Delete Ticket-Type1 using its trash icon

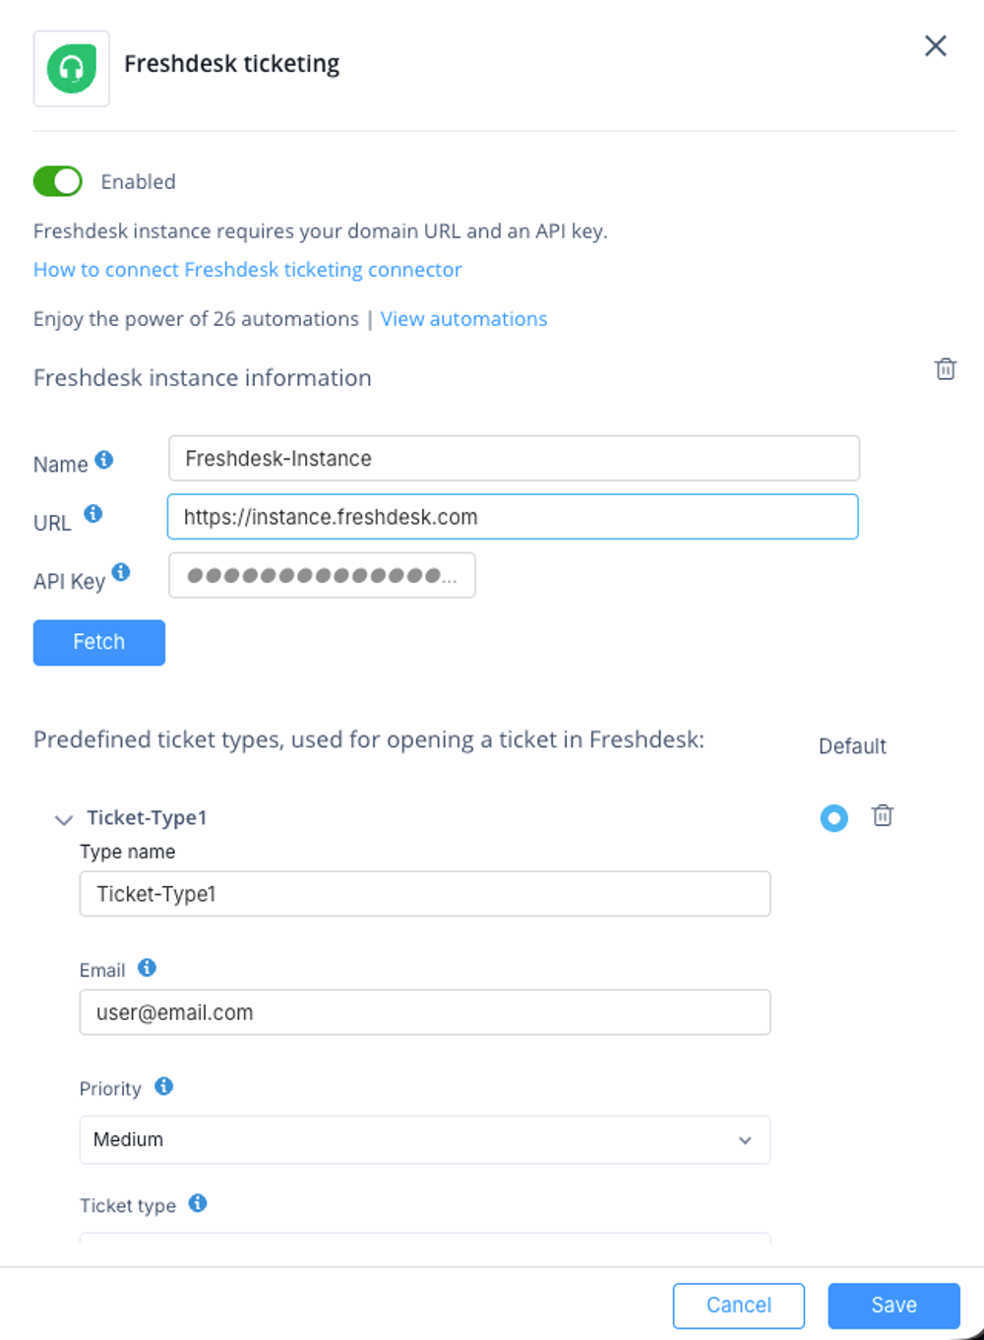click(883, 815)
